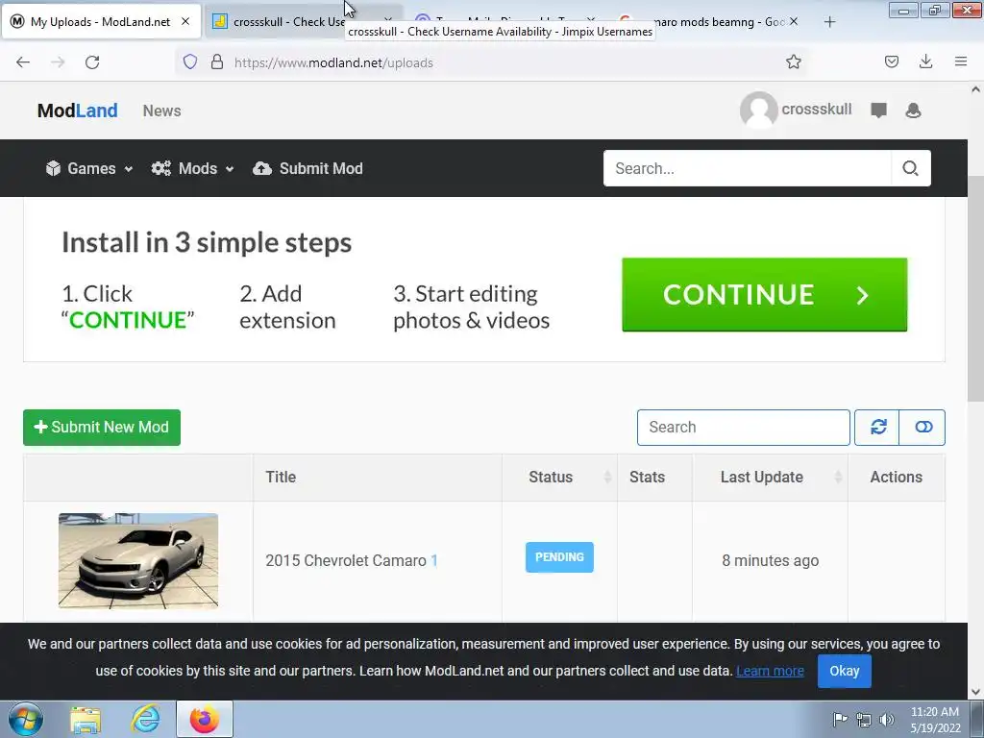Click the Firefox taskbar icon
The image size is (984, 738).
(205, 719)
